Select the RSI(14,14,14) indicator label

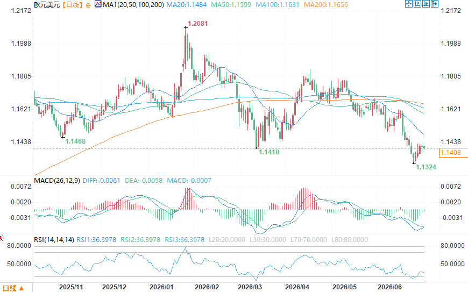click(54, 239)
